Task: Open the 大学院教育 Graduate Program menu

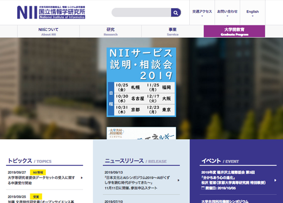Action: tap(234, 31)
